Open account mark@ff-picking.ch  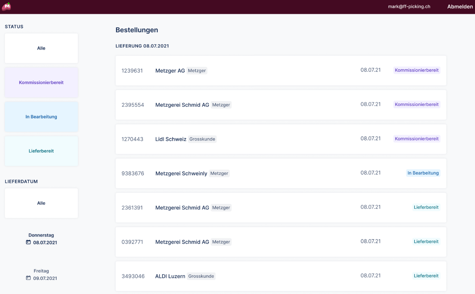[x=409, y=7]
